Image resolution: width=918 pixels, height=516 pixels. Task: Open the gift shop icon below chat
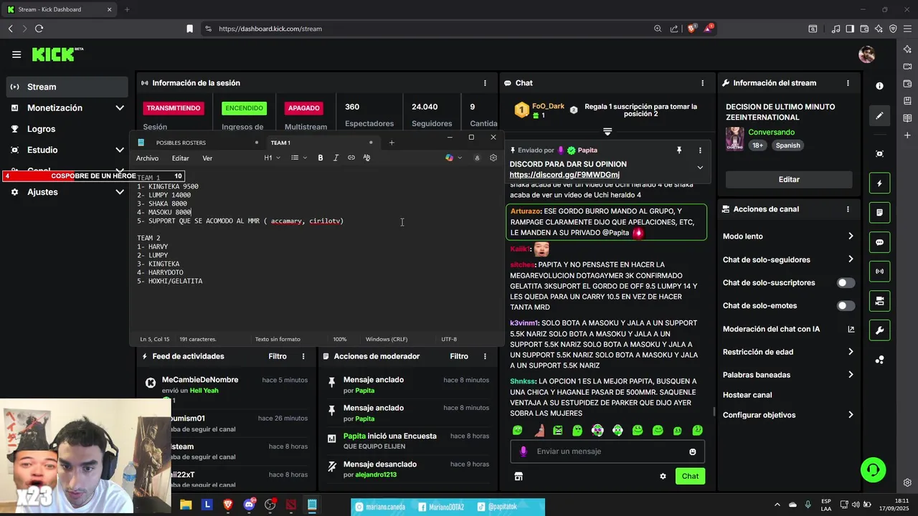point(519,476)
